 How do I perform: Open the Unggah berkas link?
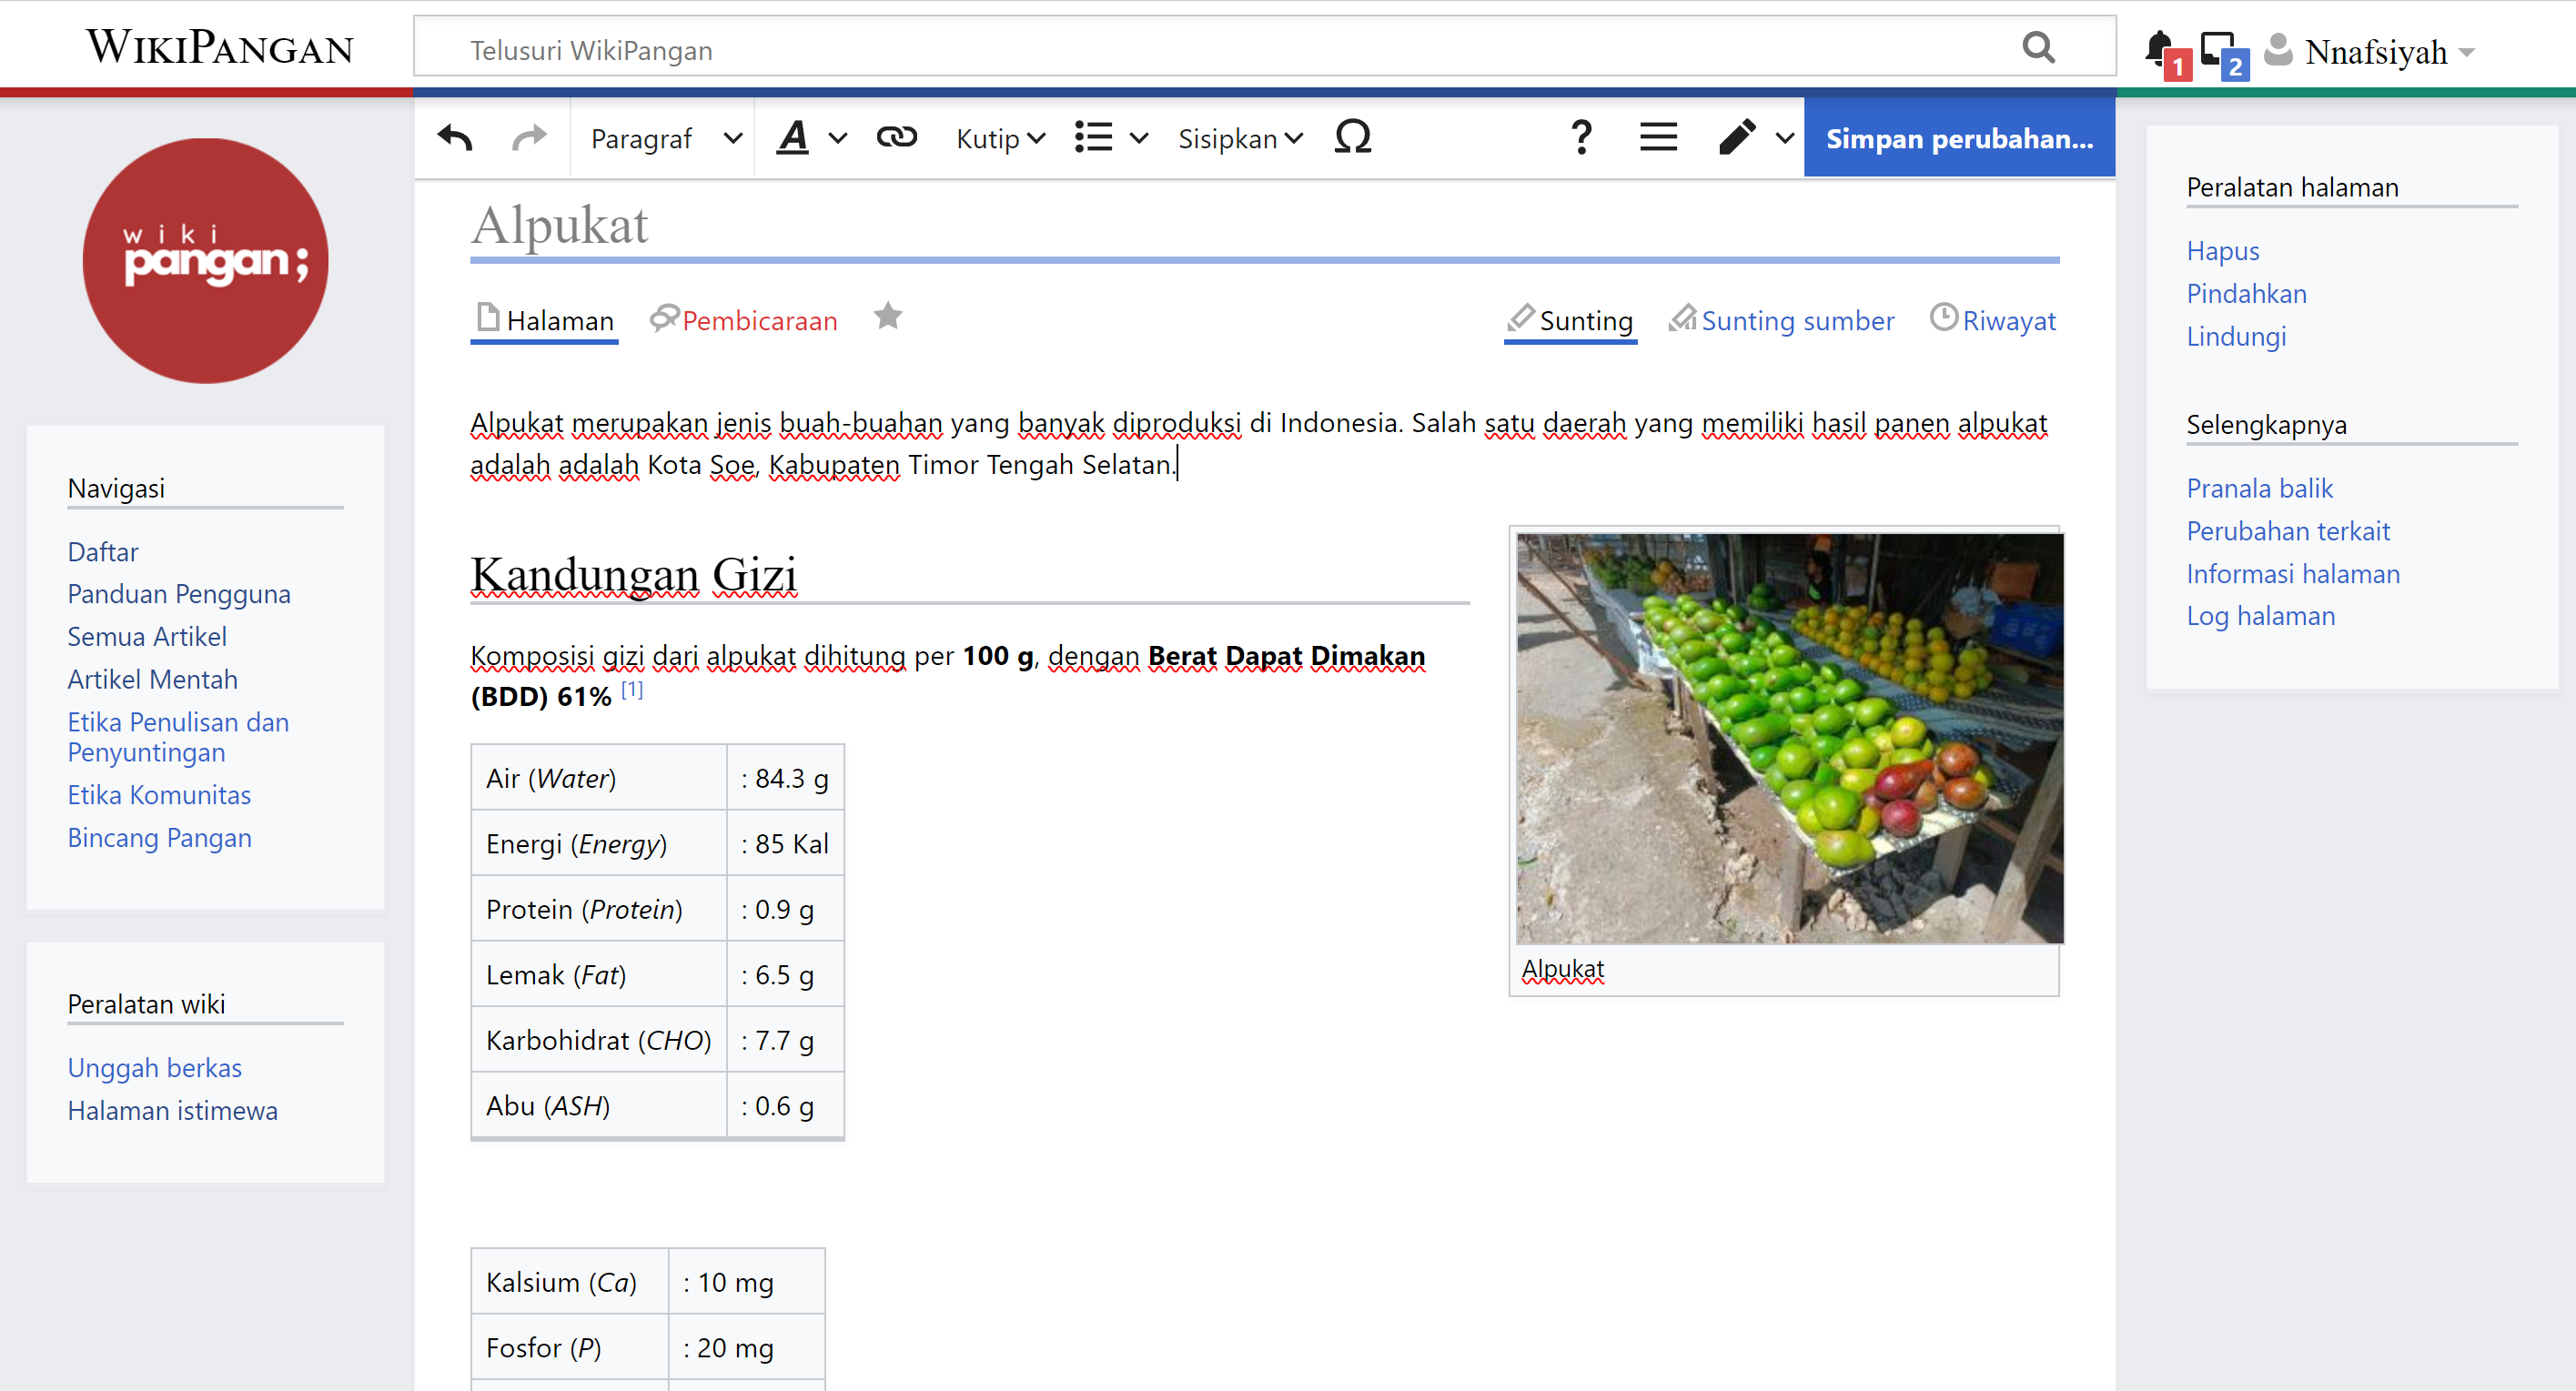(x=154, y=1067)
